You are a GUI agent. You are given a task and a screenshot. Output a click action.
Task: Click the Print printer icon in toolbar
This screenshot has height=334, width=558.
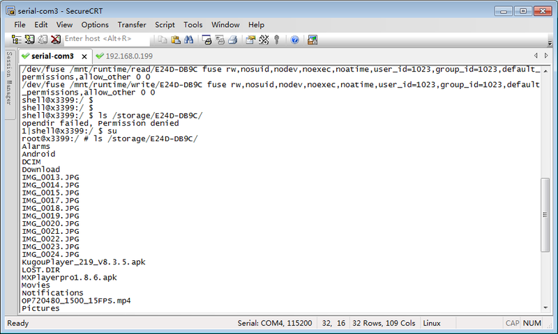coord(233,40)
